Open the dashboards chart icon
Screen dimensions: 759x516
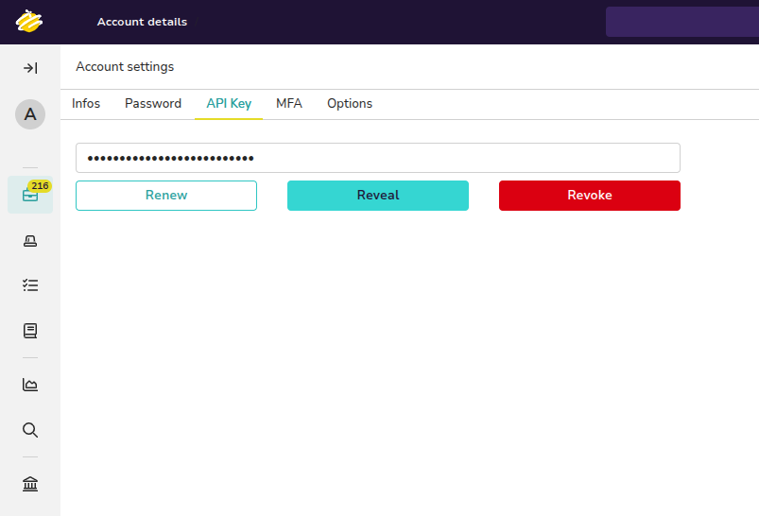tap(30, 385)
